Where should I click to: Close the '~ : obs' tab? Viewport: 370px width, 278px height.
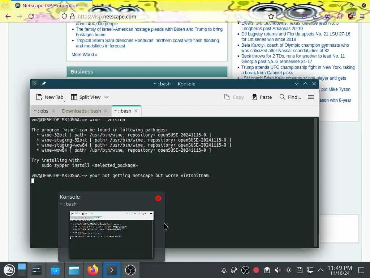pyautogui.click(x=53, y=111)
